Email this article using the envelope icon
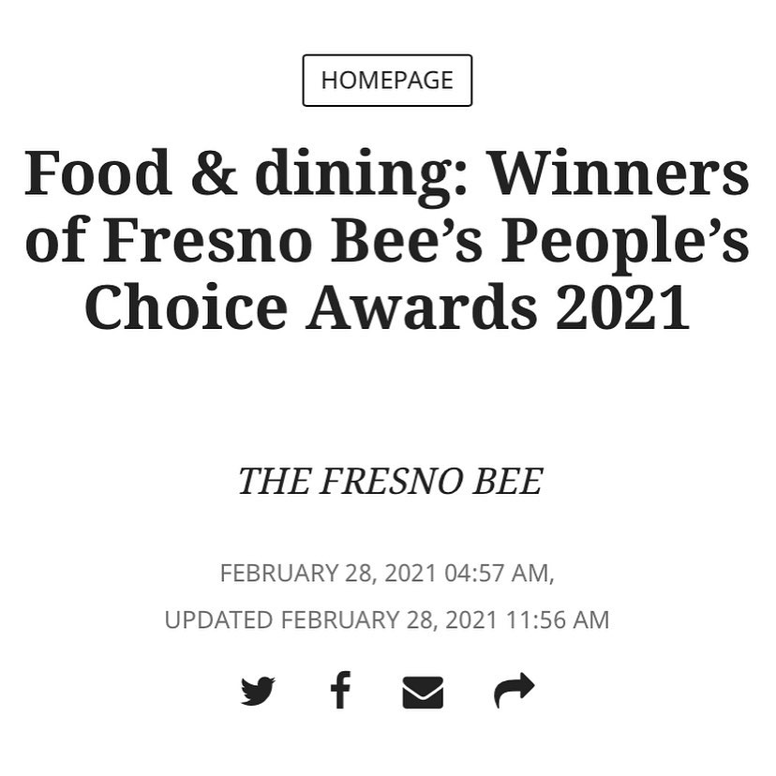This screenshot has height=776, width=776. tap(423, 692)
